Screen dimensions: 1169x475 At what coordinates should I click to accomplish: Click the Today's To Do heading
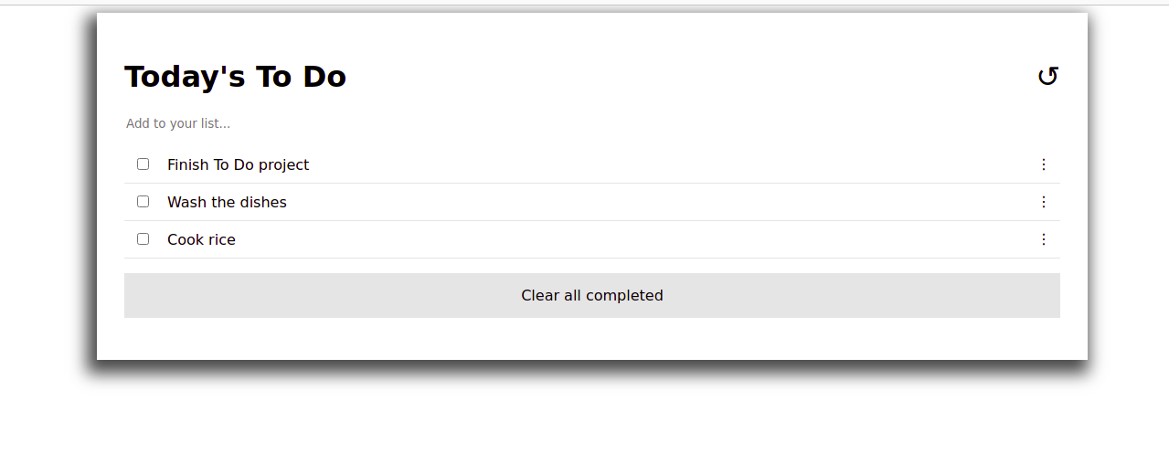click(x=235, y=77)
